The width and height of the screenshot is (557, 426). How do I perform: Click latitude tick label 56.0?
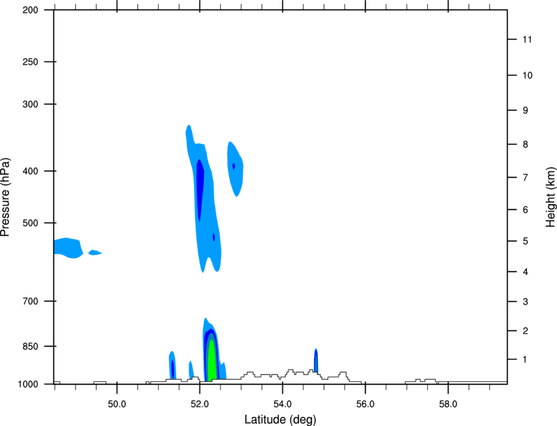pyautogui.click(x=366, y=404)
